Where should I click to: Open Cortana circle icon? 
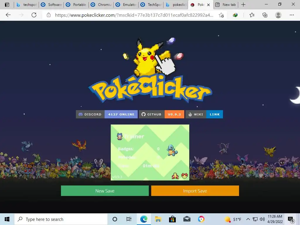(115, 219)
